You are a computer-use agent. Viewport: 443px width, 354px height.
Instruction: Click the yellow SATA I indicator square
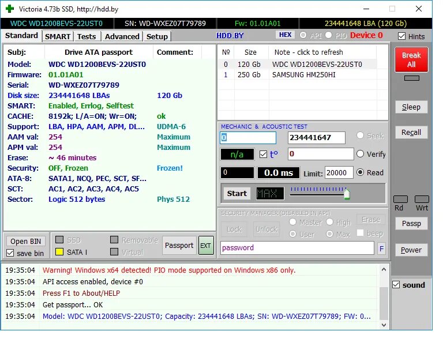point(59,252)
